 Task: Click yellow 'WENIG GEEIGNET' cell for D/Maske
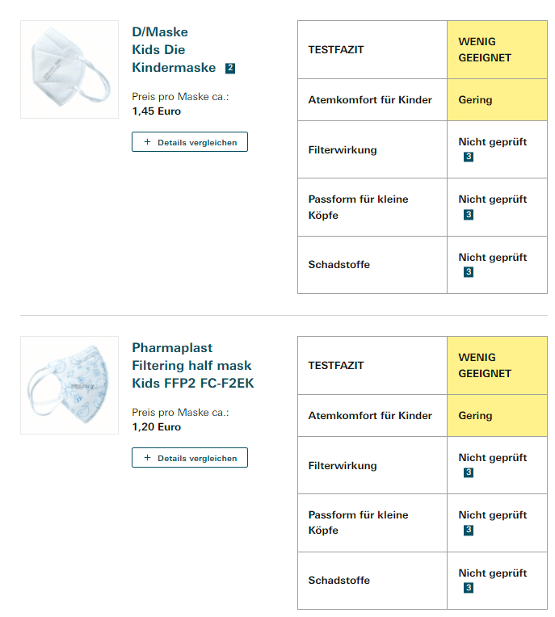(497, 50)
